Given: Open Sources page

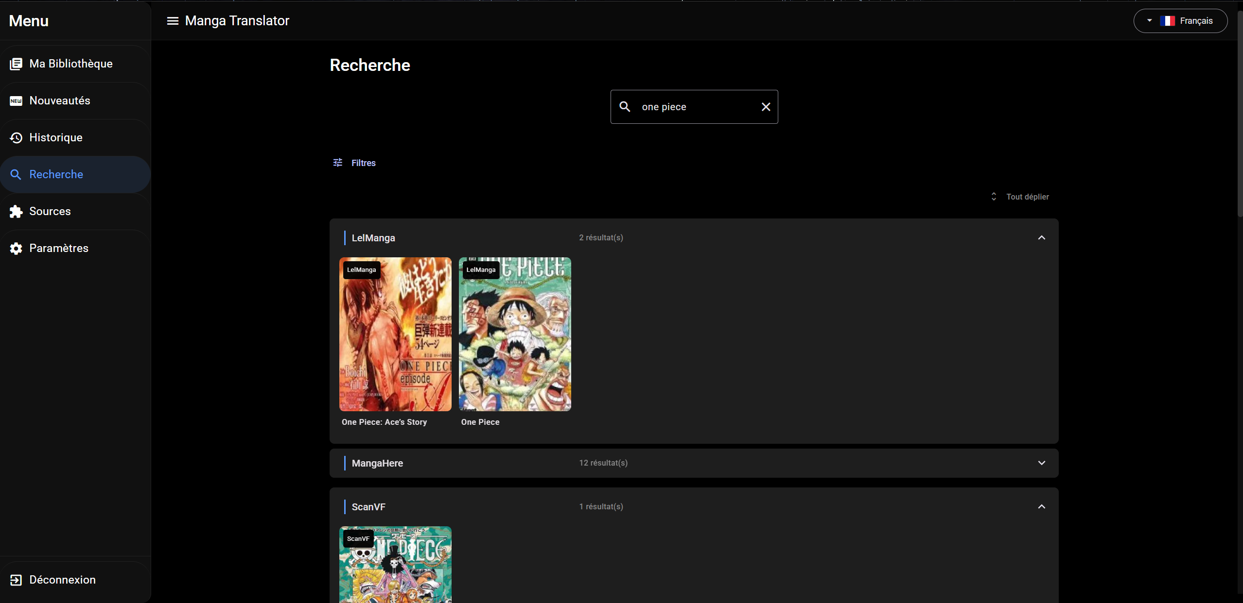Looking at the screenshot, I should click(x=75, y=211).
